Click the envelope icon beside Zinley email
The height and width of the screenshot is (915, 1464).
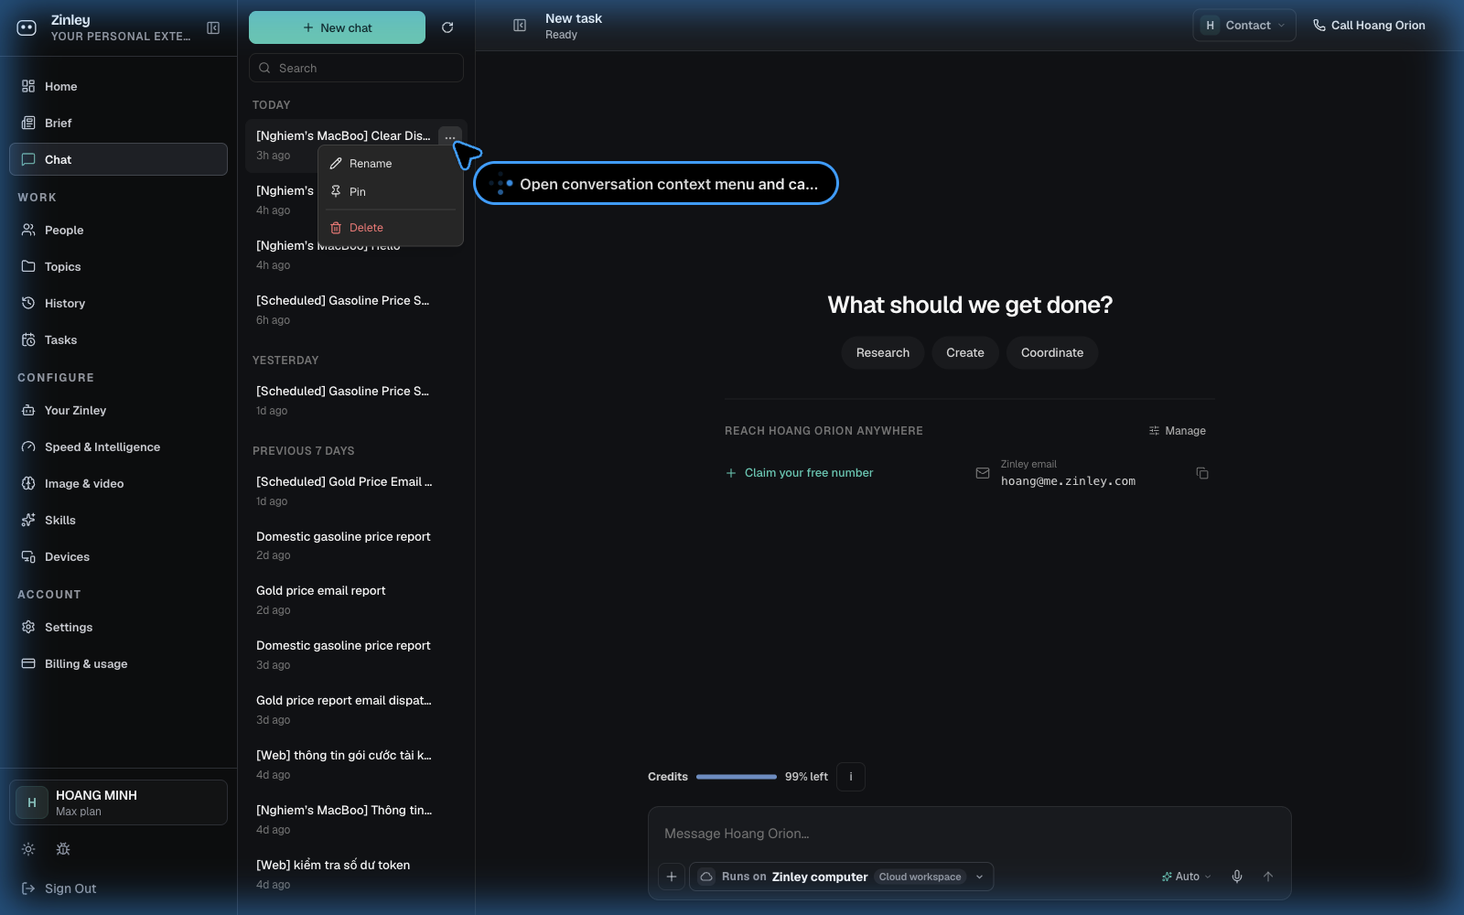tap(983, 473)
